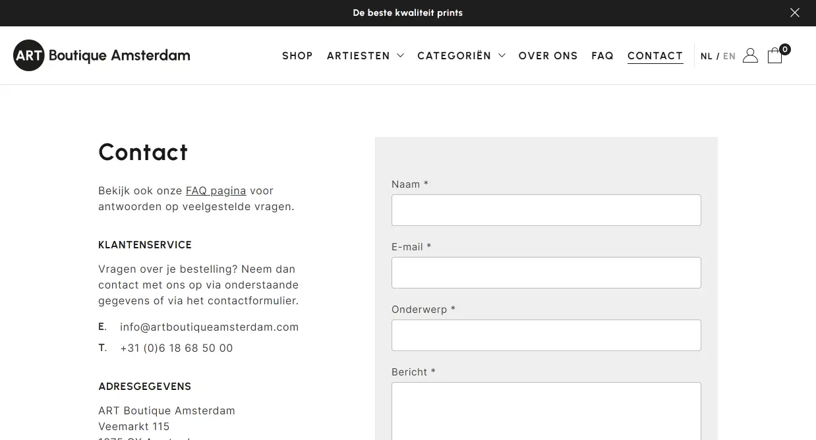Open the user account icon
This screenshot has width=816, height=440.
click(x=750, y=55)
